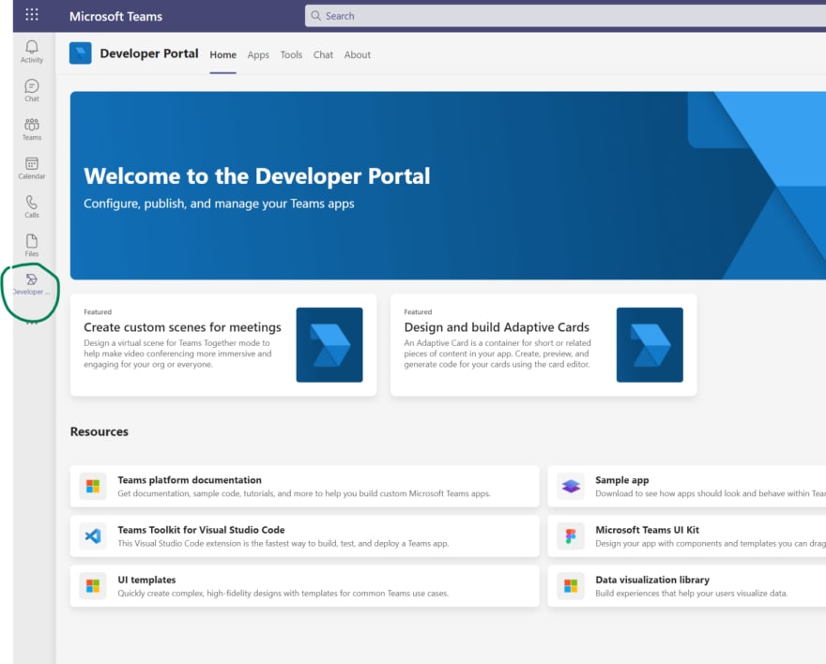Screen dimensions: 826x664
Task: Click the Sample app layered icon
Action: (571, 486)
